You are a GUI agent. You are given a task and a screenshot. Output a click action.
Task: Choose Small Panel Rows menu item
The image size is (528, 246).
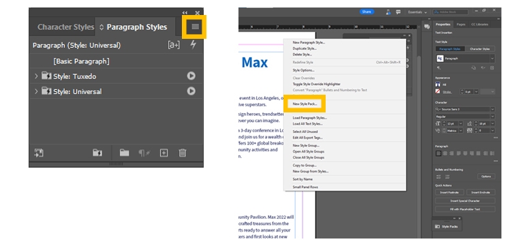305,187
